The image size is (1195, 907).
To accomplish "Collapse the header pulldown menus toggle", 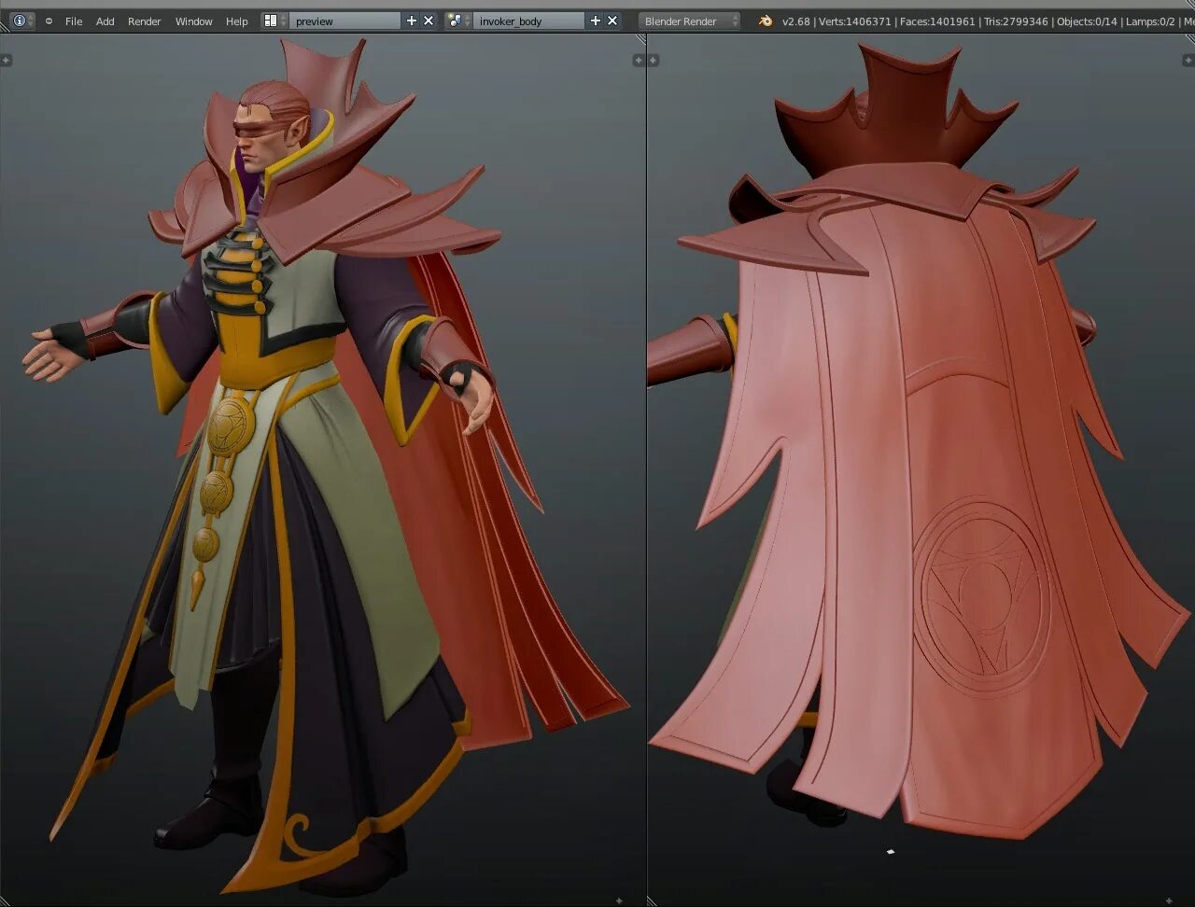I will (49, 21).
